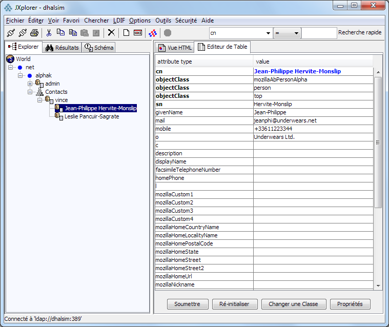Collapse the net tree node
The image size is (389, 327).
10,67
